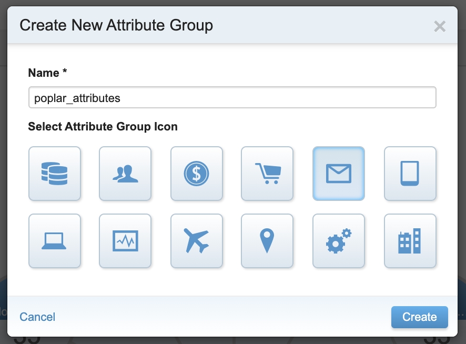Close the Create New Attribute Group dialog
Screen dimensions: 466x344
[439, 26]
